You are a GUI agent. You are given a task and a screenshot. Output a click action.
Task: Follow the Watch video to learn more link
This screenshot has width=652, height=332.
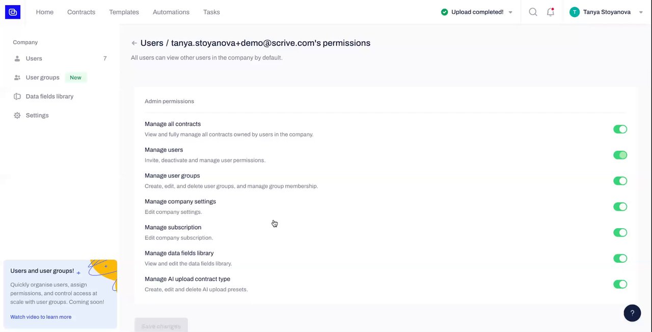(x=41, y=317)
